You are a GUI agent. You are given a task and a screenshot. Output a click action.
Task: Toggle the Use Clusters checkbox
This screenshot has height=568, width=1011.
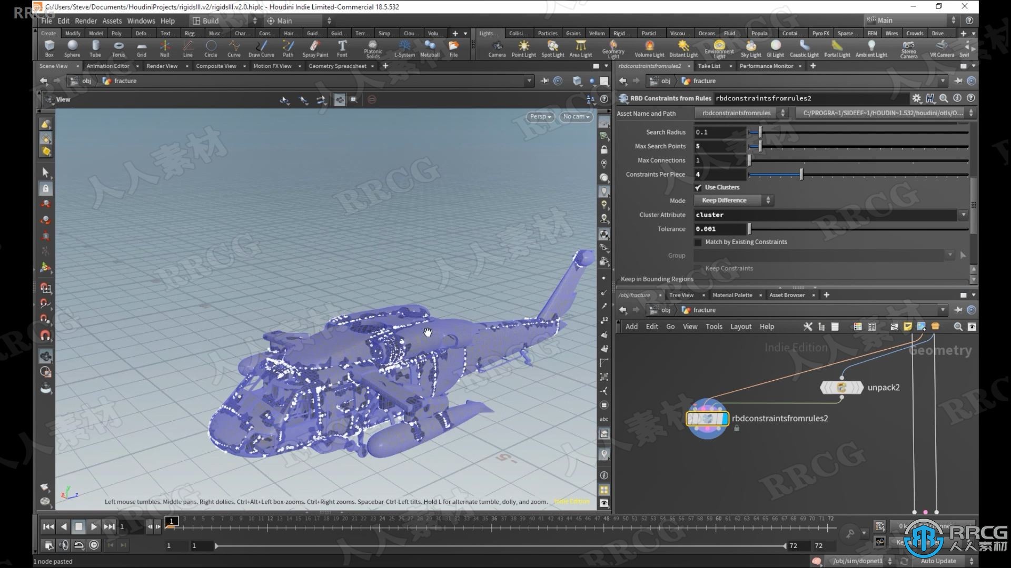point(699,187)
